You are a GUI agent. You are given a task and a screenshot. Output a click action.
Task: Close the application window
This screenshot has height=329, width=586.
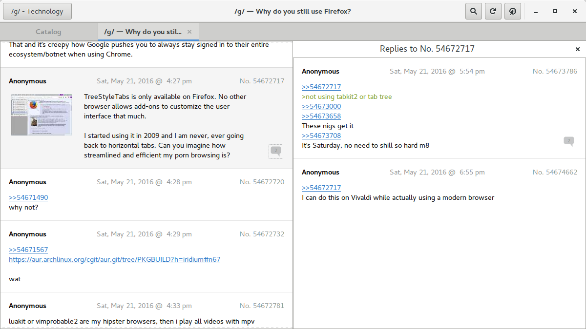pos(575,11)
